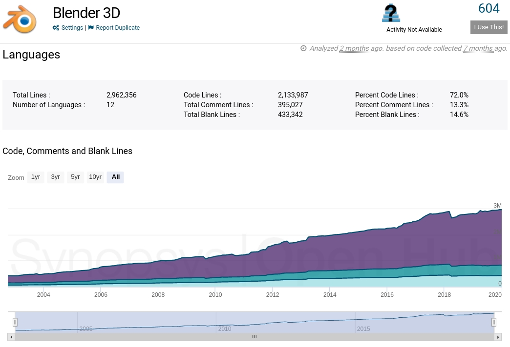Image resolution: width=510 pixels, height=347 pixels.
Task: Click the '2 months' analyzed timestamp
Action: pos(354,48)
